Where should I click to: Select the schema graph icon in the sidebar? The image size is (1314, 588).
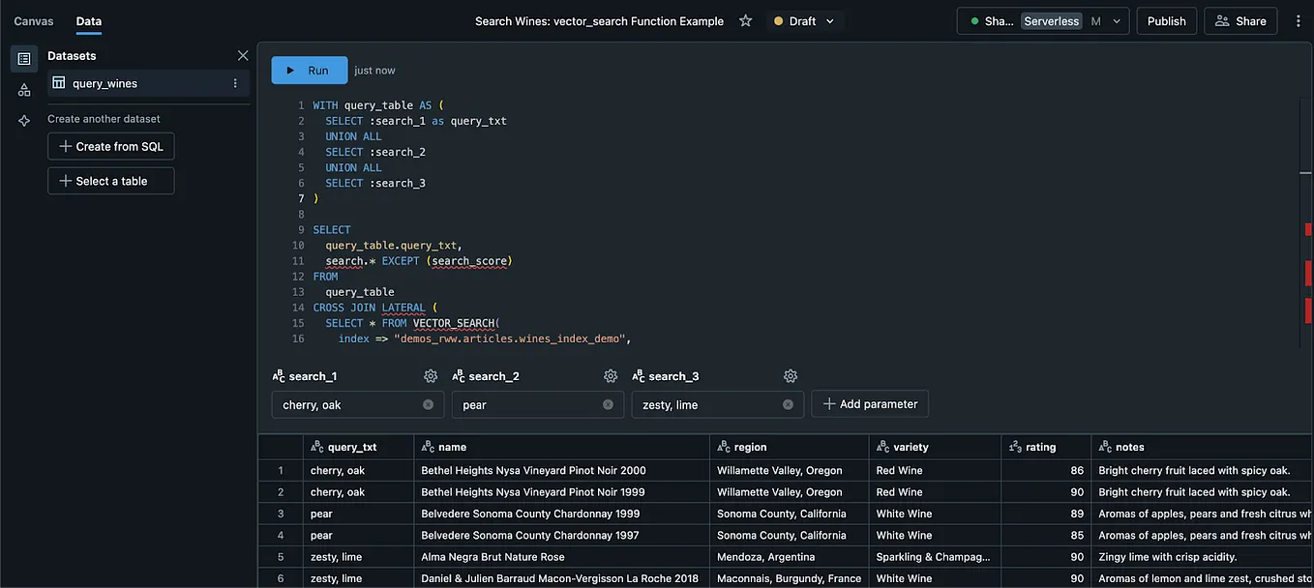tap(23, 89)
